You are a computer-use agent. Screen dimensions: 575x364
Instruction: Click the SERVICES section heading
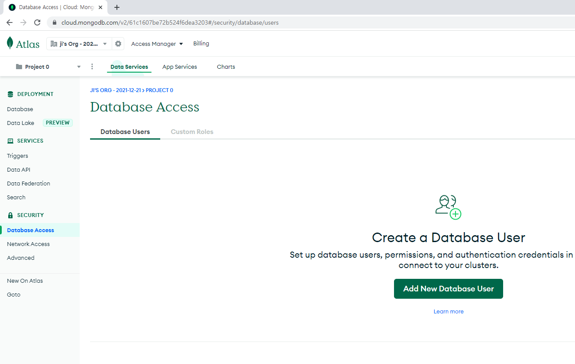coord(30,141)
